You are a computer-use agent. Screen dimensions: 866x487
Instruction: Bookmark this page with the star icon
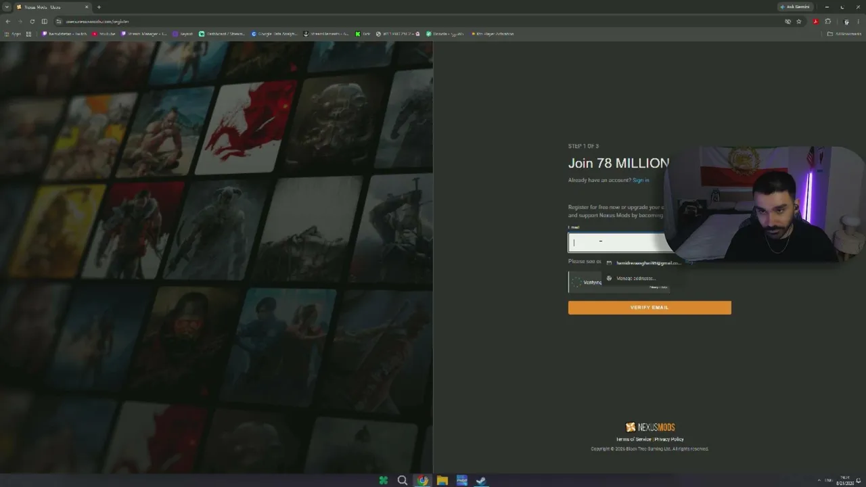click(799, 22)
